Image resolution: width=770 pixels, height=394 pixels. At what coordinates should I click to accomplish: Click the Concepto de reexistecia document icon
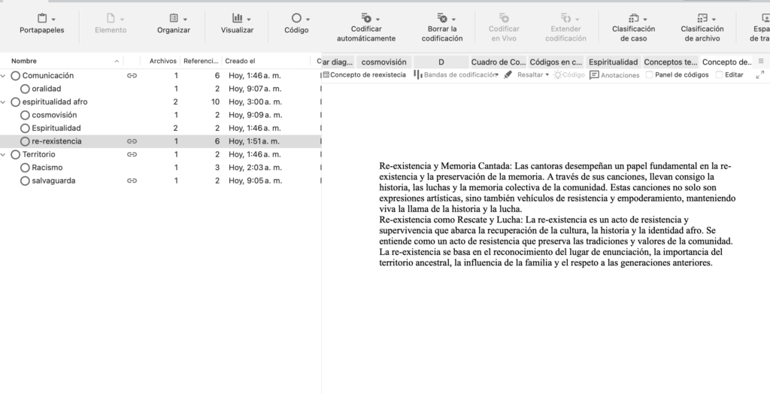tap(326, 74)
